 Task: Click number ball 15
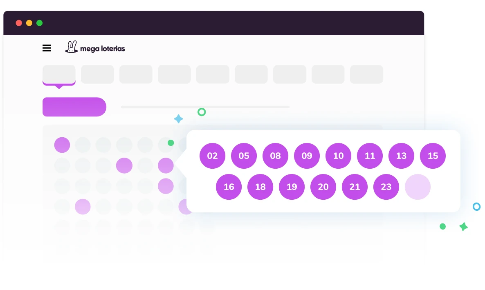tap(433, 156)
